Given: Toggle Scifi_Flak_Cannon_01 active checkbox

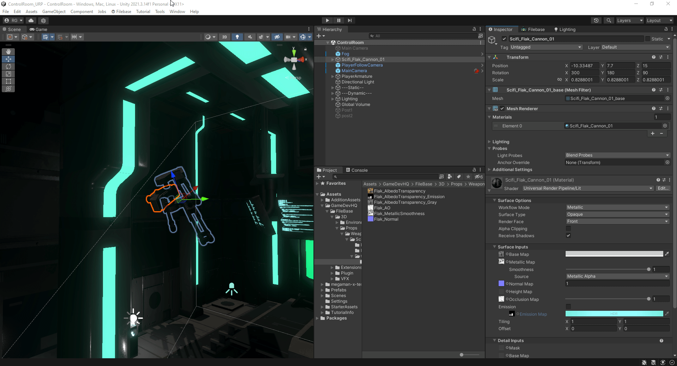Looking at the screenshot, I should (x=504, y=39).
